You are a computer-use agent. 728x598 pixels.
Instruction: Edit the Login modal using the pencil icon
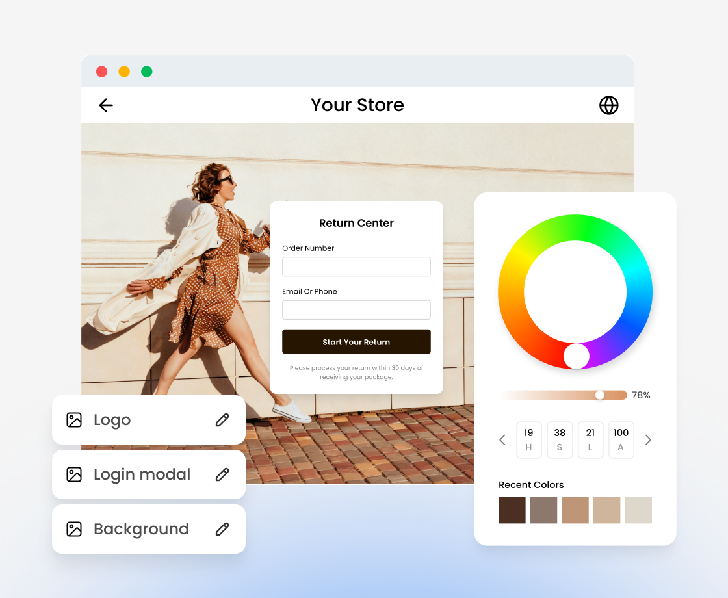(x=222, y=474)
